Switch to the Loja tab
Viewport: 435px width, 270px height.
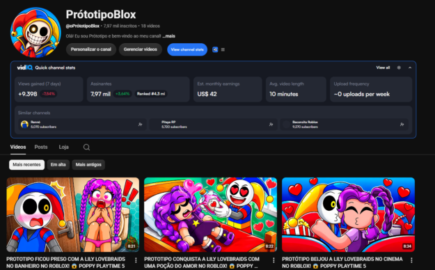pos(63,147)
